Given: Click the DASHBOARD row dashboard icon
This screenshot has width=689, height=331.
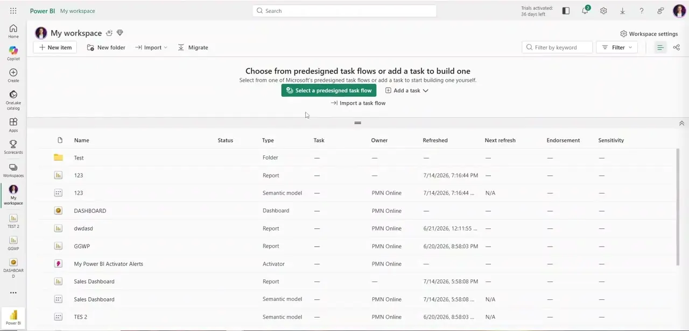Looking at the screenshot, I should [x=58, y=211].
